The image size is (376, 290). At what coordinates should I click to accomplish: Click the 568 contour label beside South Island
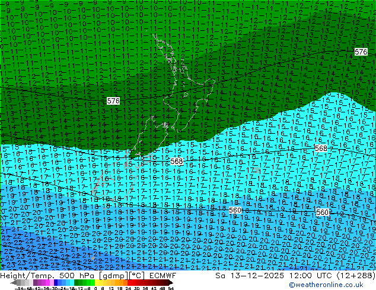click(x=177, y=161)
